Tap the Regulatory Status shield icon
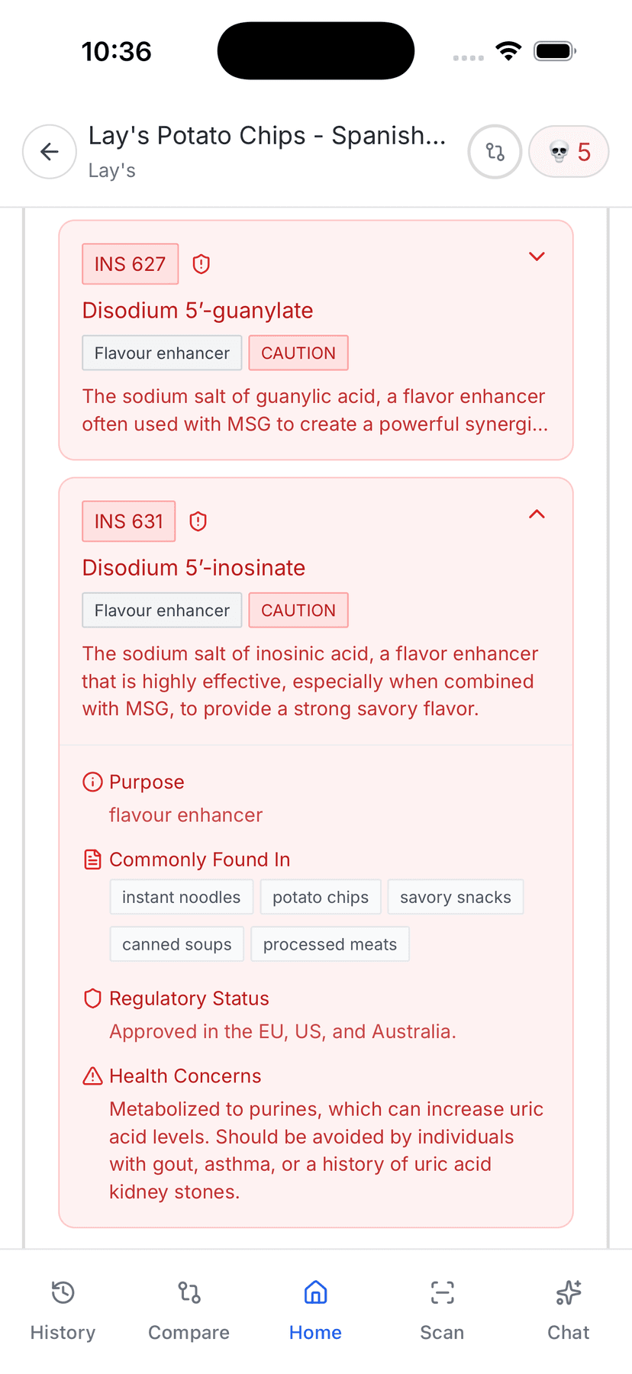This screenshot has height=1374, width=632. pyautogui.click(x=92, y=998)
